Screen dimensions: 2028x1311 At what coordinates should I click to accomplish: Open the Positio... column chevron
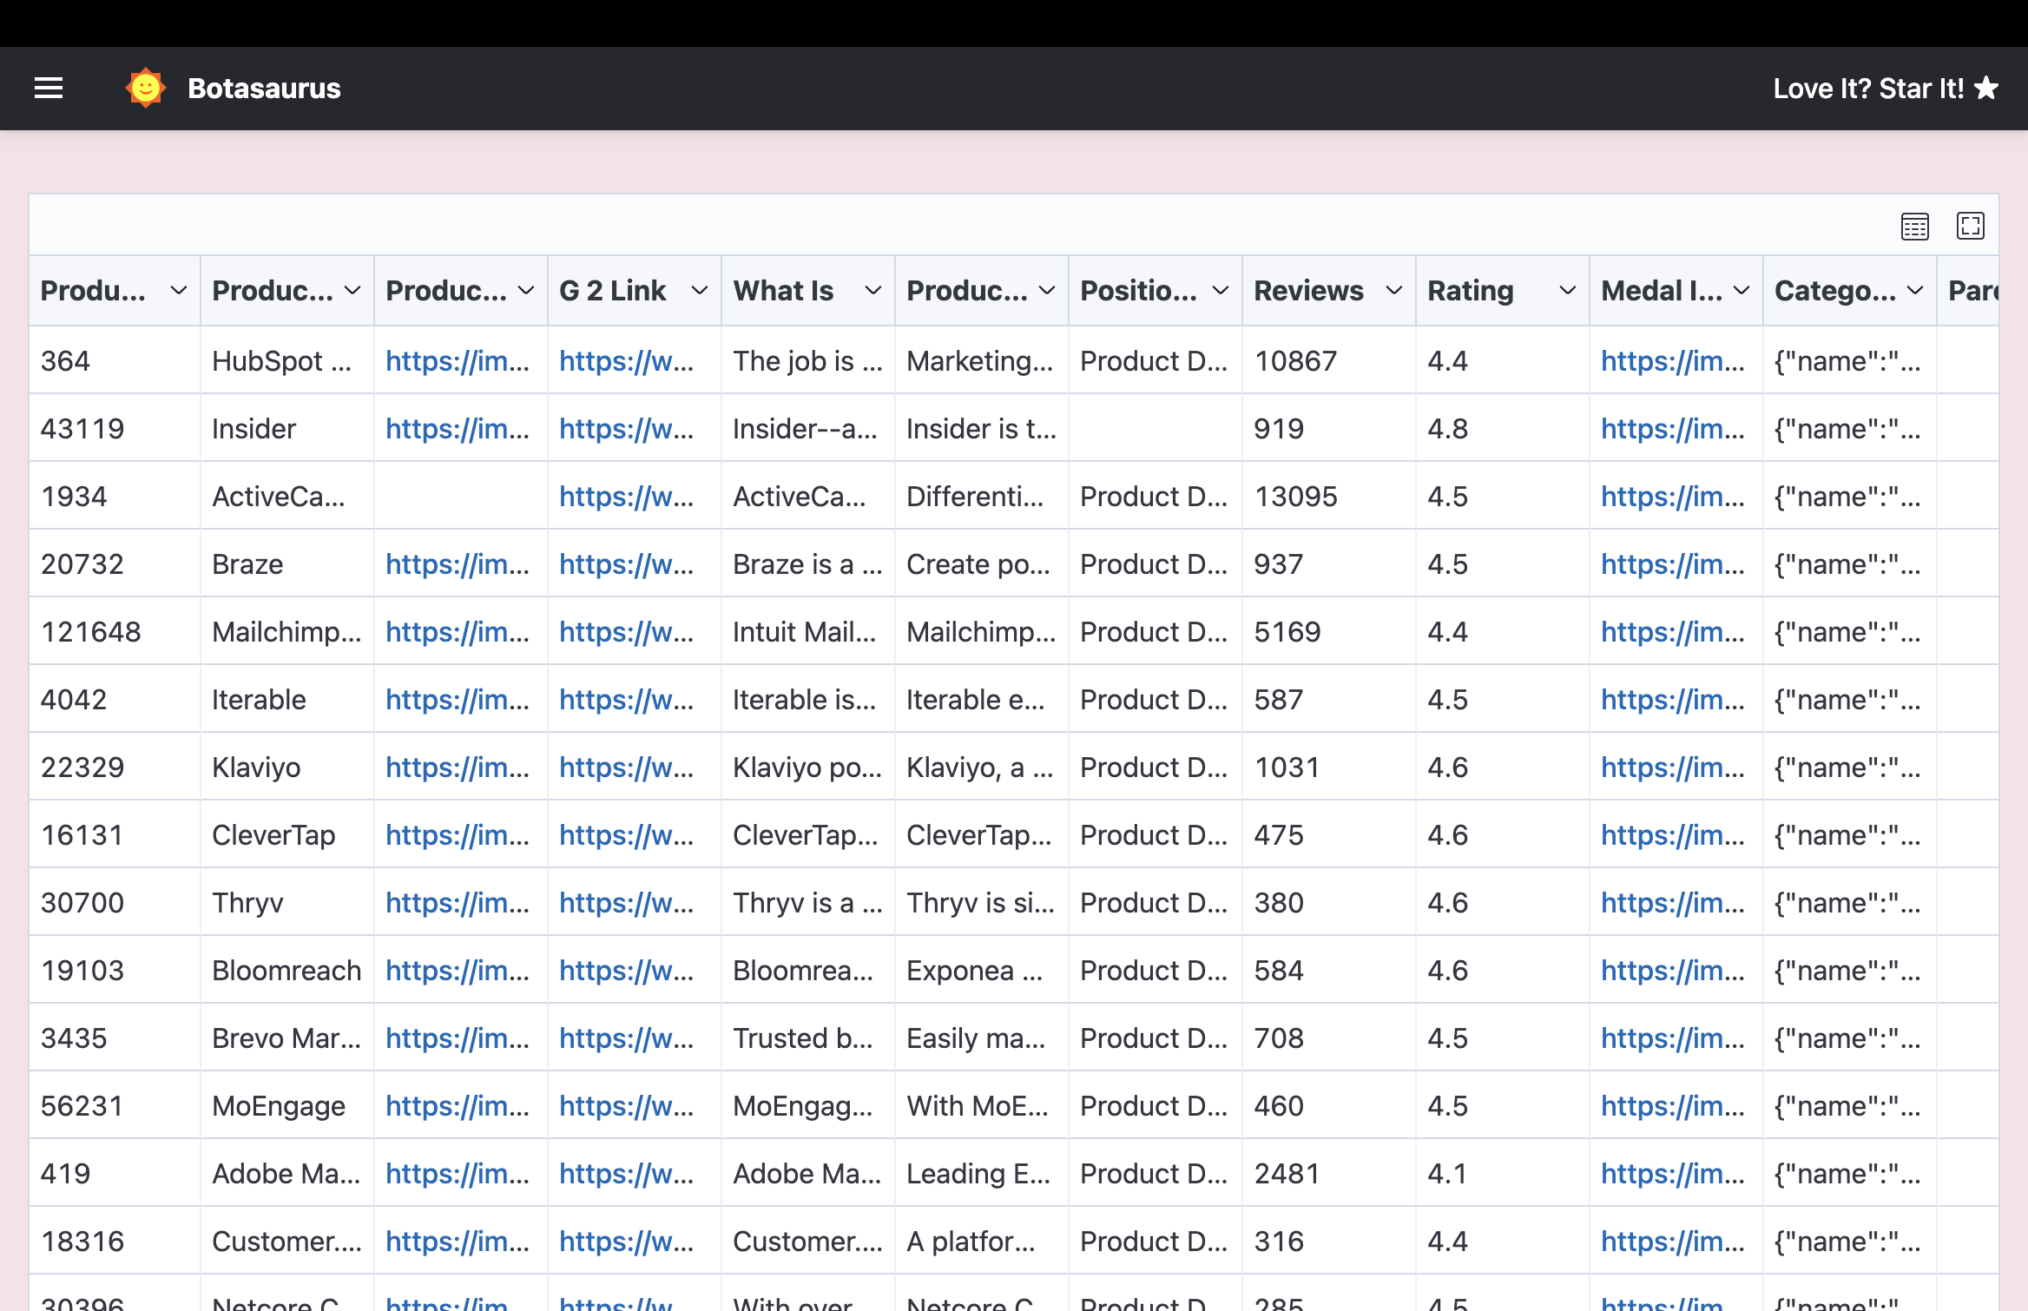tap(1220, 291)
